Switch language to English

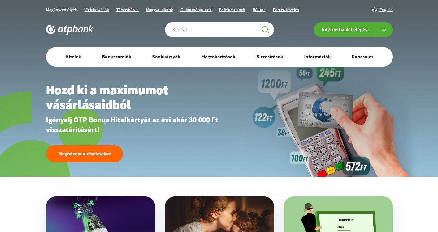[386, 10]
